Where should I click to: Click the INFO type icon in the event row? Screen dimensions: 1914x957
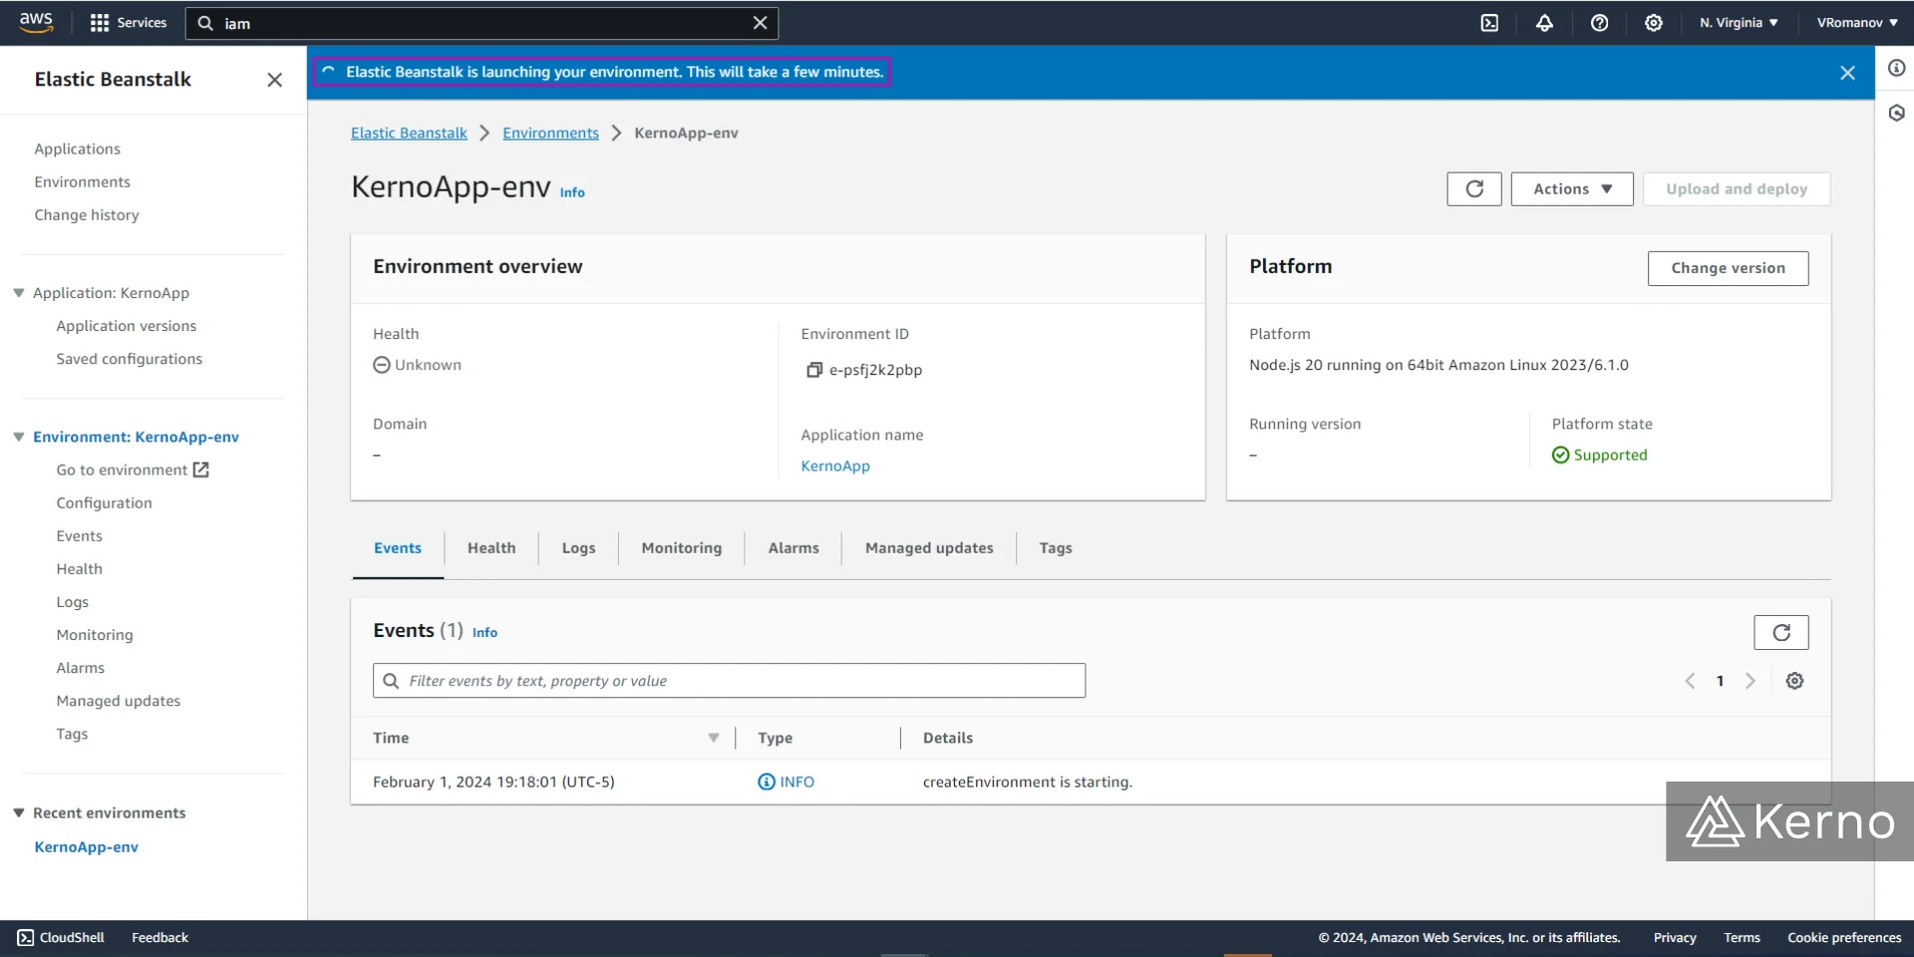767,783
